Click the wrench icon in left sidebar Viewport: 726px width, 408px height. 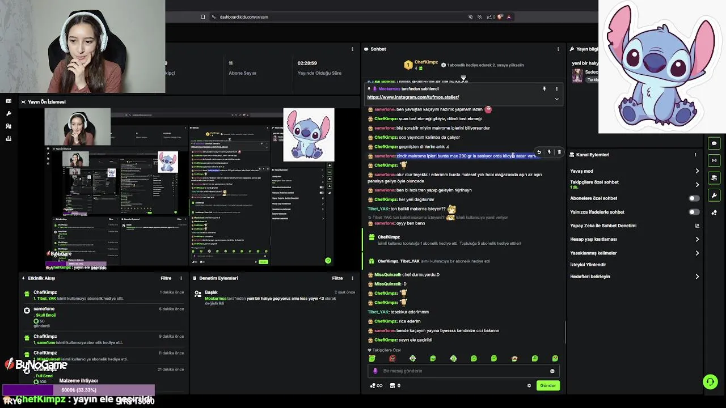(x=9, y=113)
